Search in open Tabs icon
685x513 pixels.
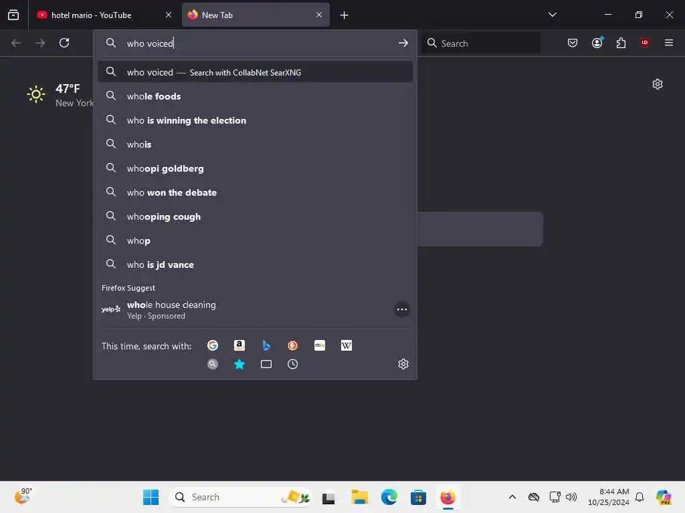coord(266,364)
